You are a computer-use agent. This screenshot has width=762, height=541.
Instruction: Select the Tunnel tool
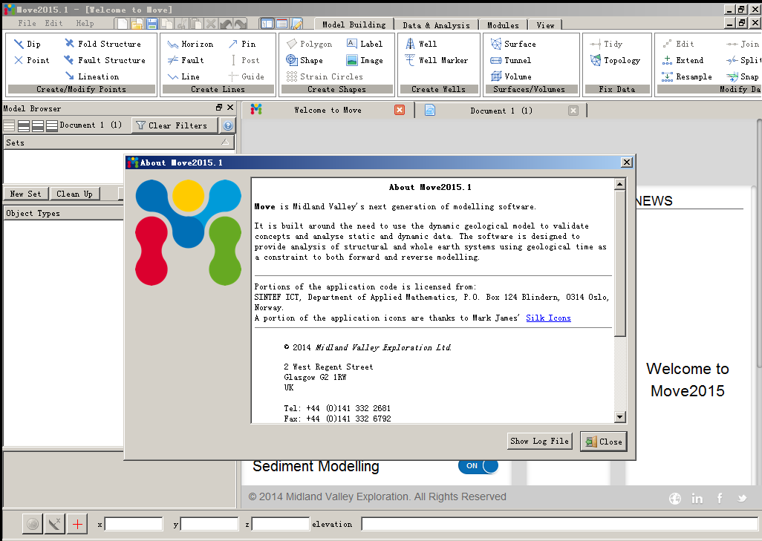(x=510, y=60)
